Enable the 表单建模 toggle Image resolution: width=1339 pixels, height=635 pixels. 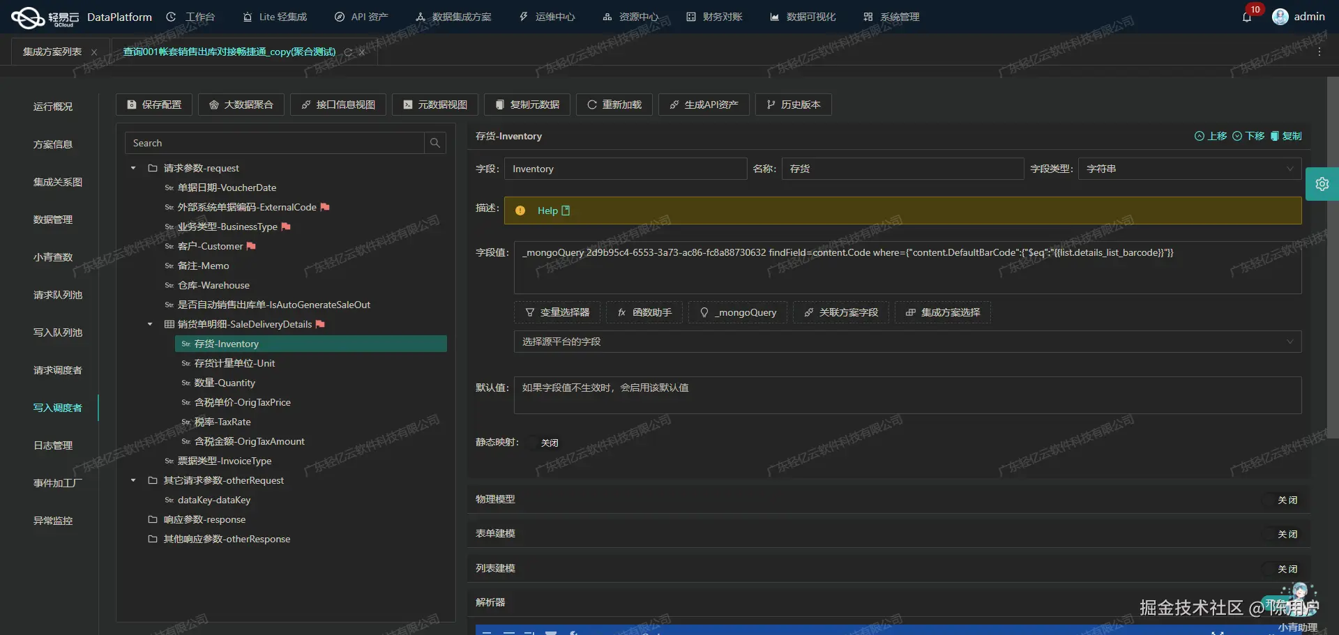(x=1287, y=534)
